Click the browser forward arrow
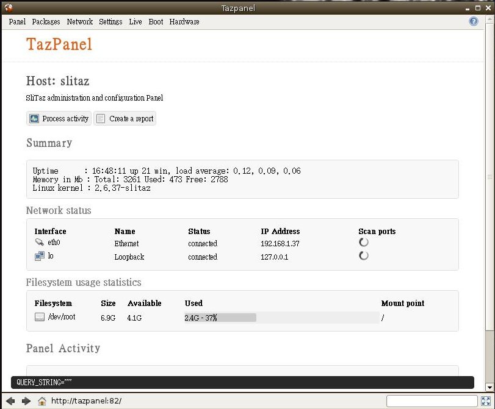The image size is (495, 409). (26, 400)
